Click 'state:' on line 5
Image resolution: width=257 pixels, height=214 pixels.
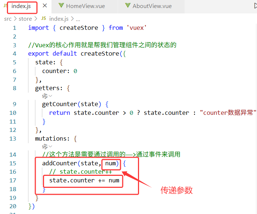coord(46,62)
